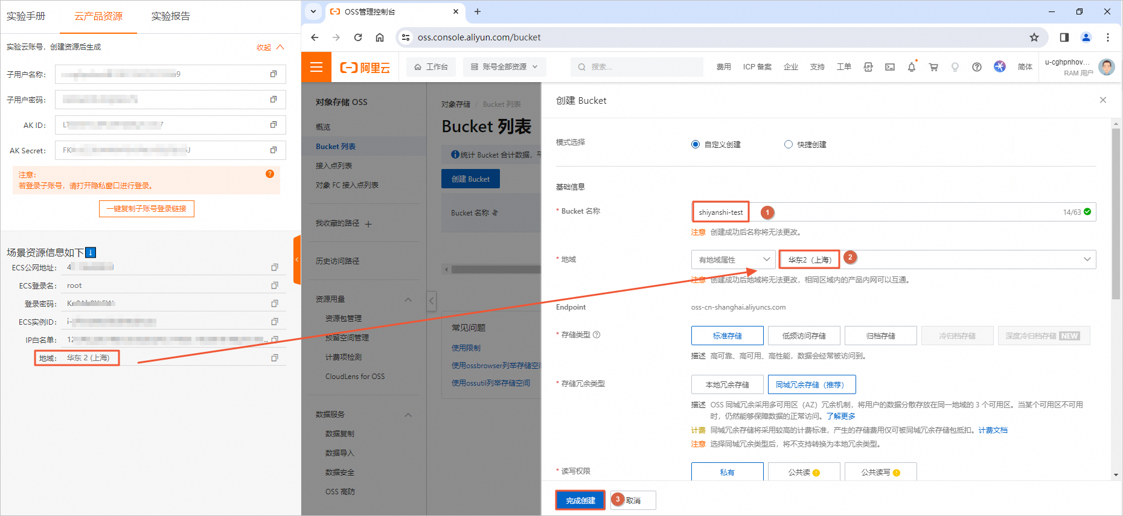Copy the 地域 华东 2 value
The height and width of the screenshot is (516, 1123).
tap(275, 358)
